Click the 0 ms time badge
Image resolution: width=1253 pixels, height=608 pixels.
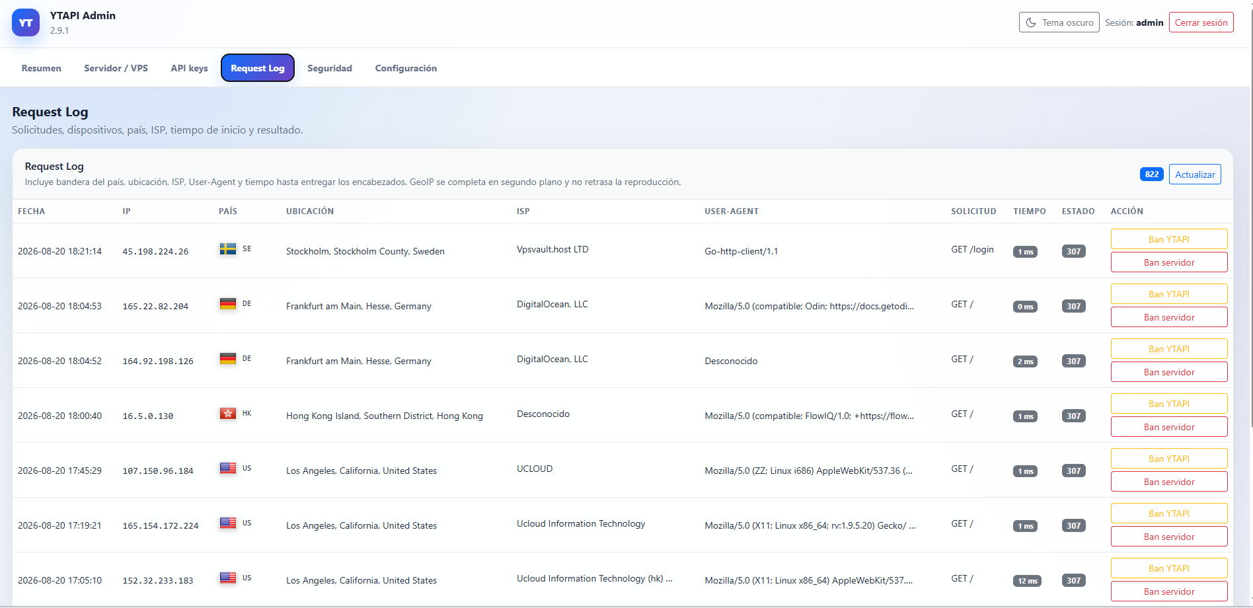(1025, 307)
